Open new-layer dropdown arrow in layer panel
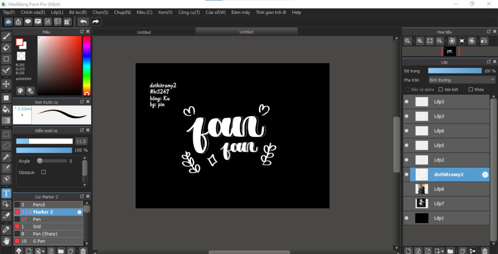This screenshot has height=254, width=498. click(443, 251)
